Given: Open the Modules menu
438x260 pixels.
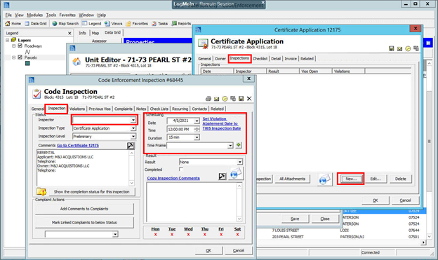Looking at the screenshot, I should coord(34,15).
